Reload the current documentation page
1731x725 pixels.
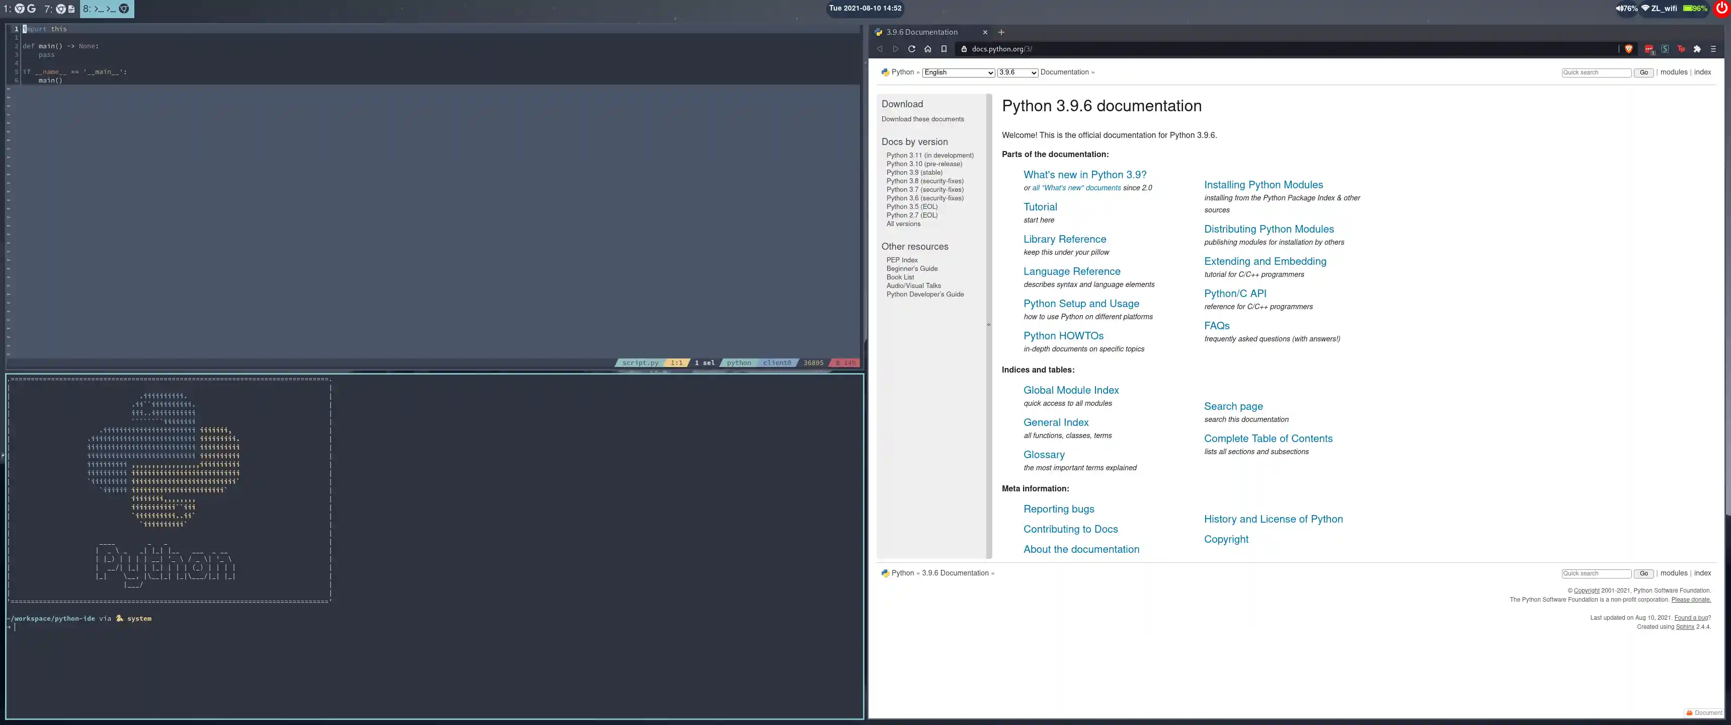click(911, 48)
